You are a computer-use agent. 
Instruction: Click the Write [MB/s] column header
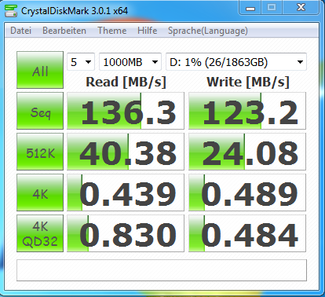[x=248, y=82]
